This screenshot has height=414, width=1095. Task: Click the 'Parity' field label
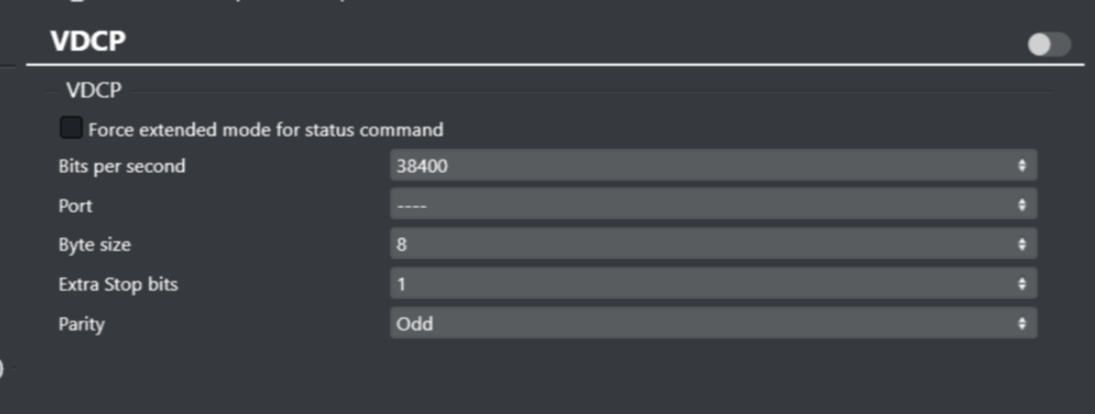(81, 324)
